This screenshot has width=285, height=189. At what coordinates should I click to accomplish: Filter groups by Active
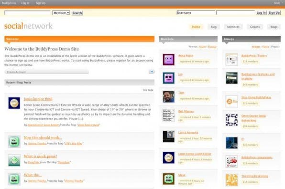265,47
